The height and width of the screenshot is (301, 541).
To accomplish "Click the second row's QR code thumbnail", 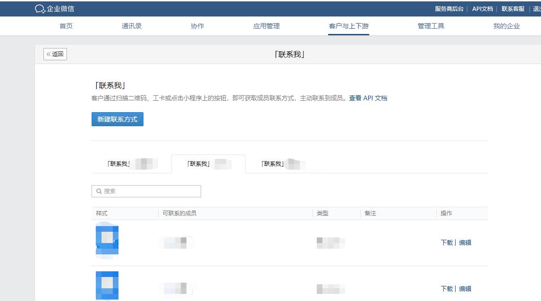I will coord(107,285).
